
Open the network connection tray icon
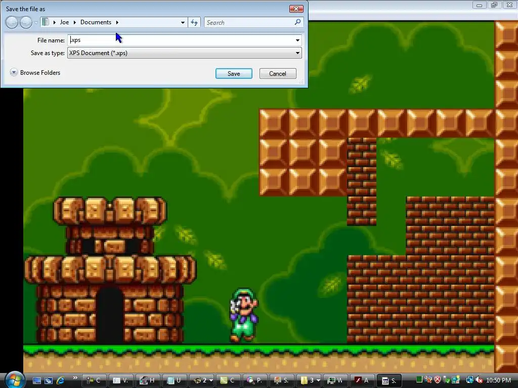coord(469,380)
